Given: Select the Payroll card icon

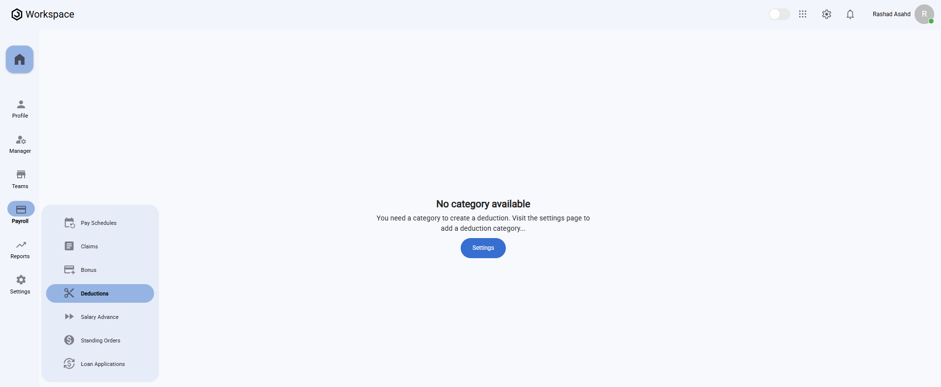Looking at the screenshot, I should point(21,209).
